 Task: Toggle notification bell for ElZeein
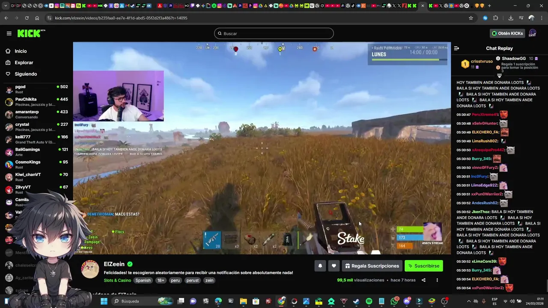click(x=320, y=266)
